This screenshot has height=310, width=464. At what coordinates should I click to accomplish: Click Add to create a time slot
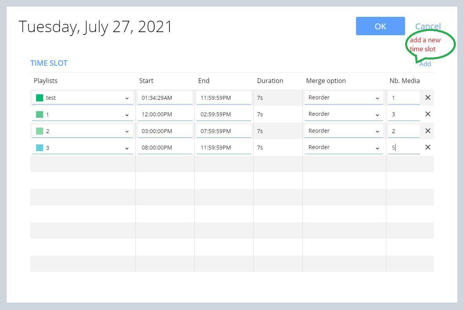[x=425, y=64]
